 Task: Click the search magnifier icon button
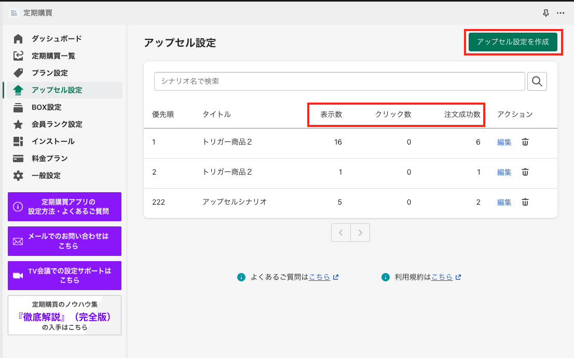click(537, 81)
